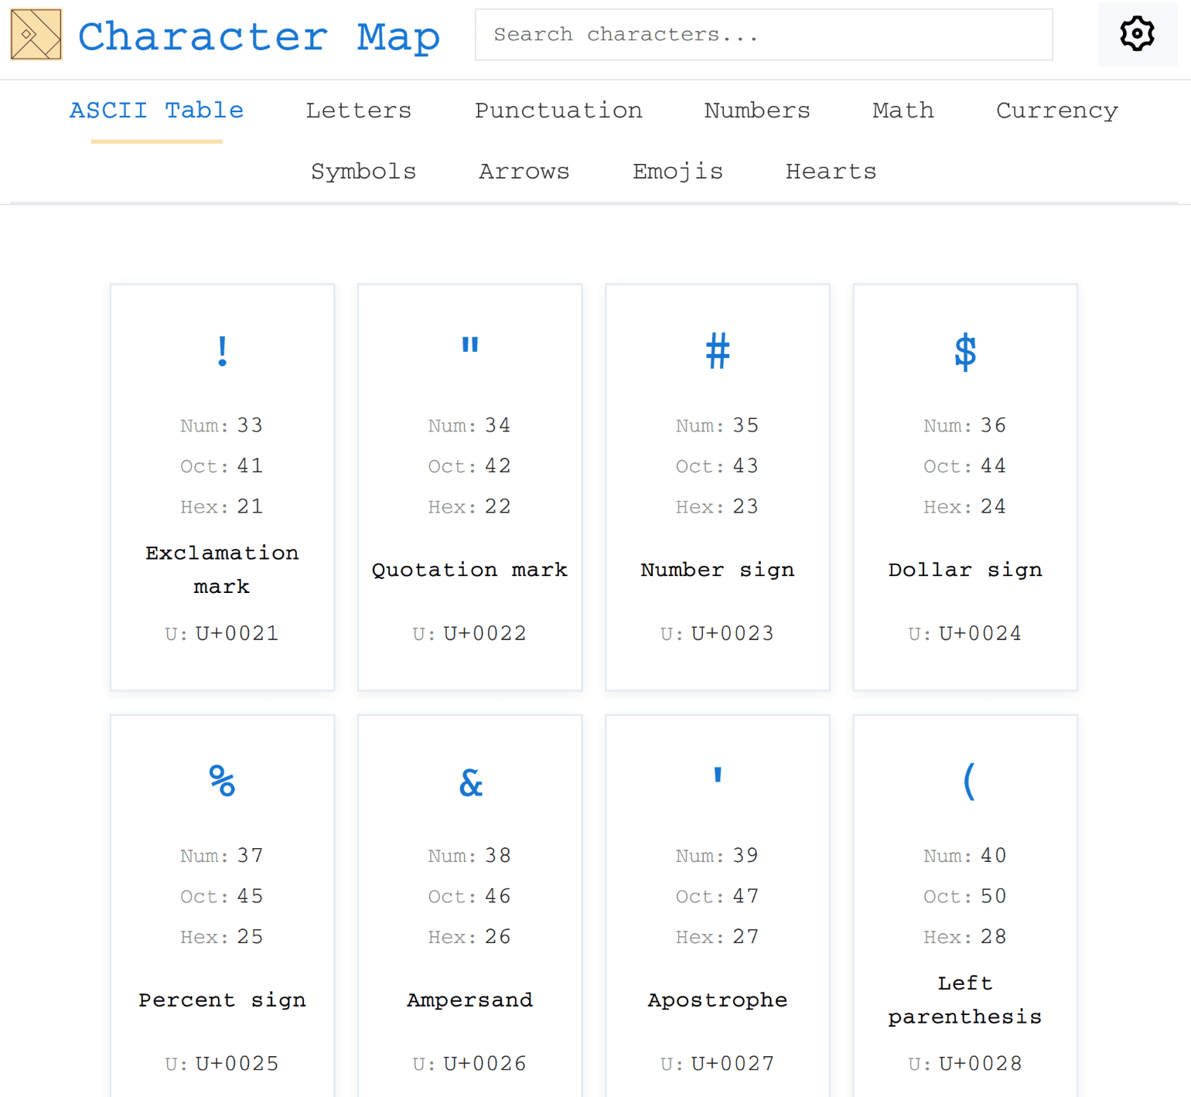Click the exclamation mark glyph
The image size is (1191, 1097).
coord(223,351)
